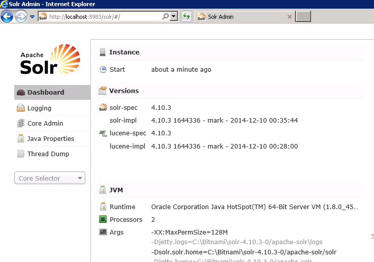Click the Apache Solr logo

[50, 59]
